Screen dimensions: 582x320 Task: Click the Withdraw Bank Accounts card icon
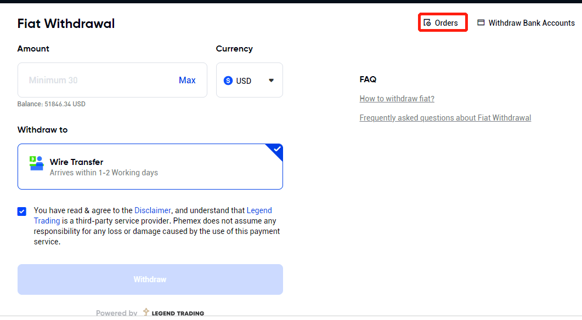coord(481,23)
